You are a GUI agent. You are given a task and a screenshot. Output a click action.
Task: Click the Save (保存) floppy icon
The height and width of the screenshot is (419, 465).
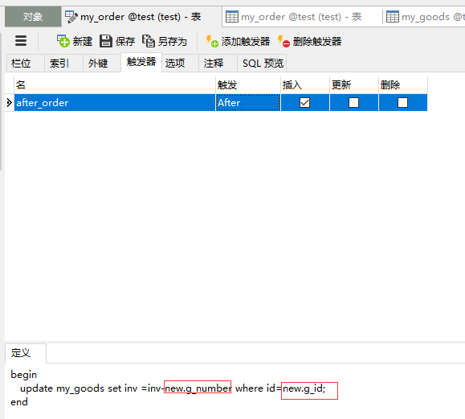pos(105,41)
